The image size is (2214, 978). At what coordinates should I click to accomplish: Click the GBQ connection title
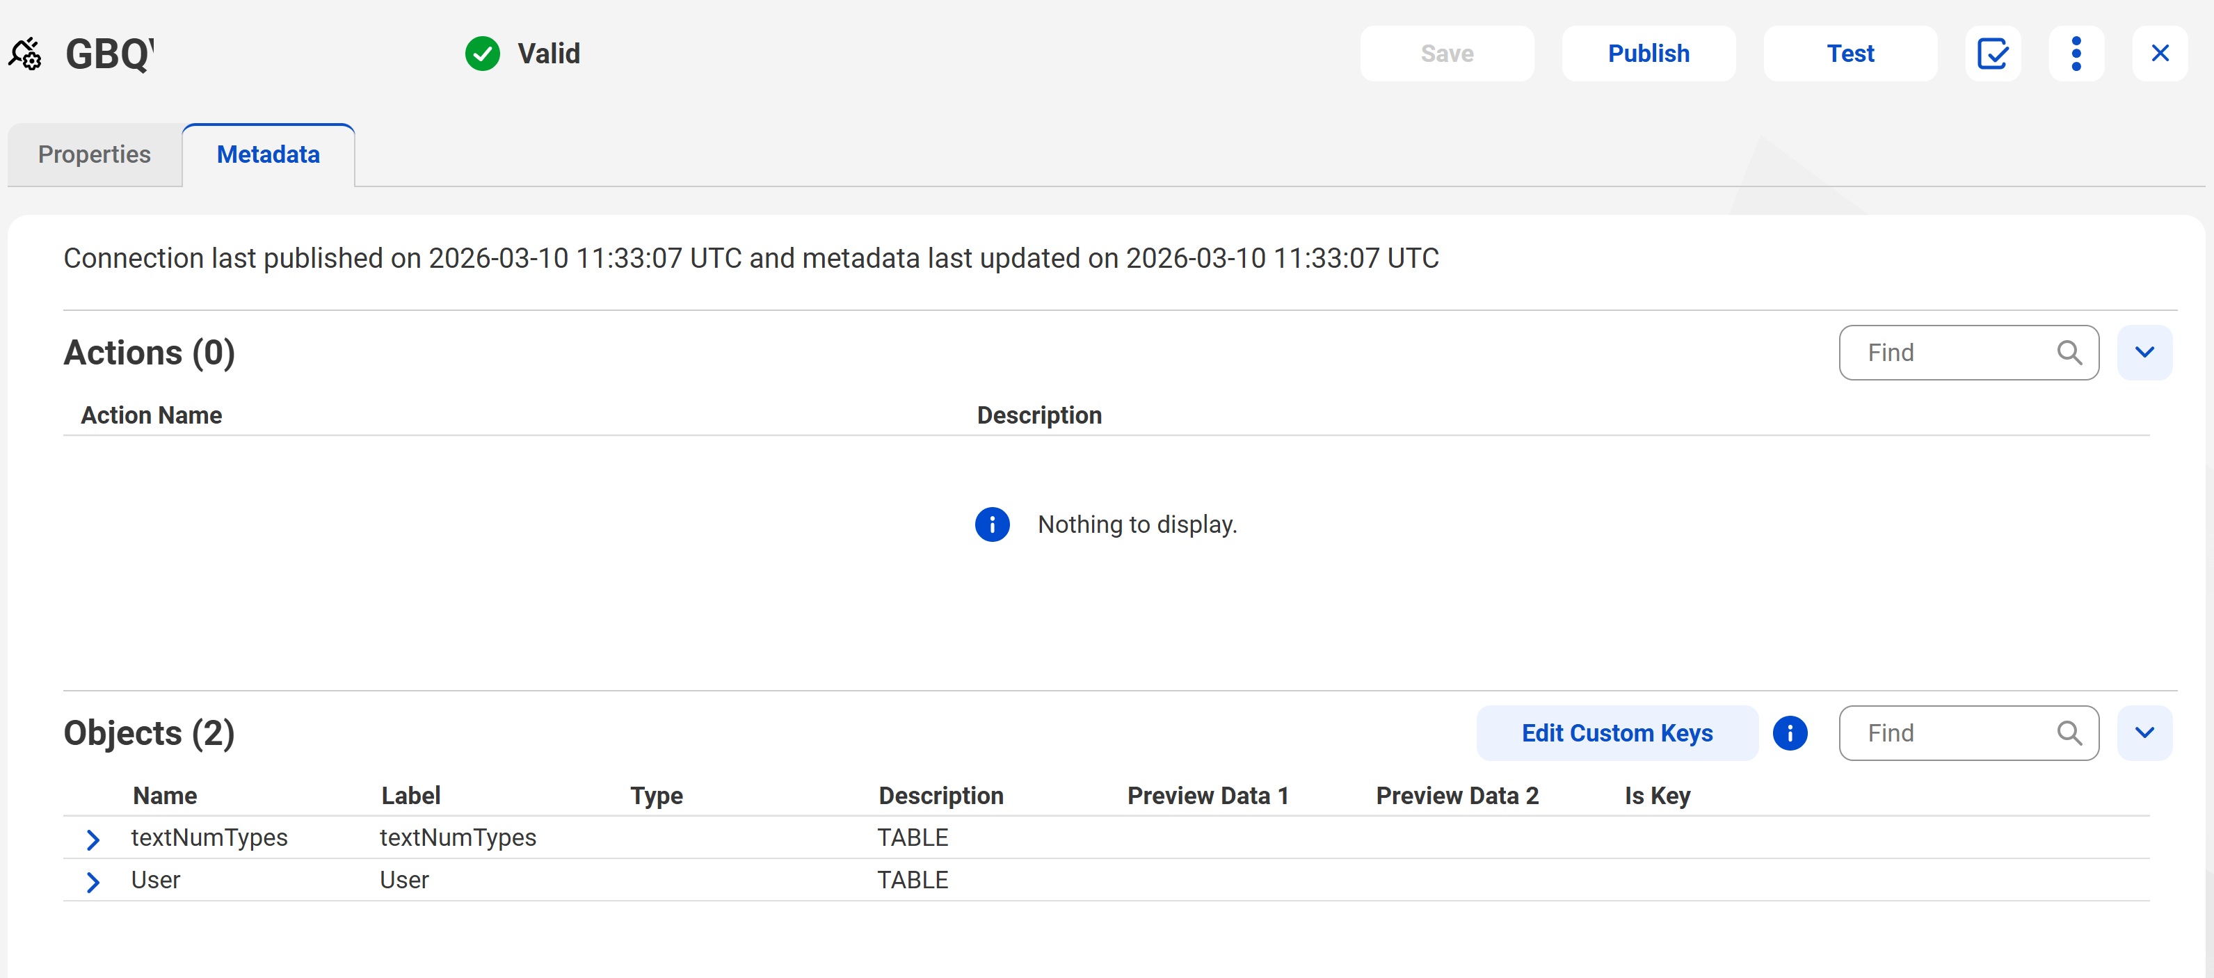[110, 54]
